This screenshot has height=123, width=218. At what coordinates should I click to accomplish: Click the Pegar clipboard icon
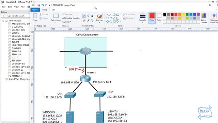35,16
